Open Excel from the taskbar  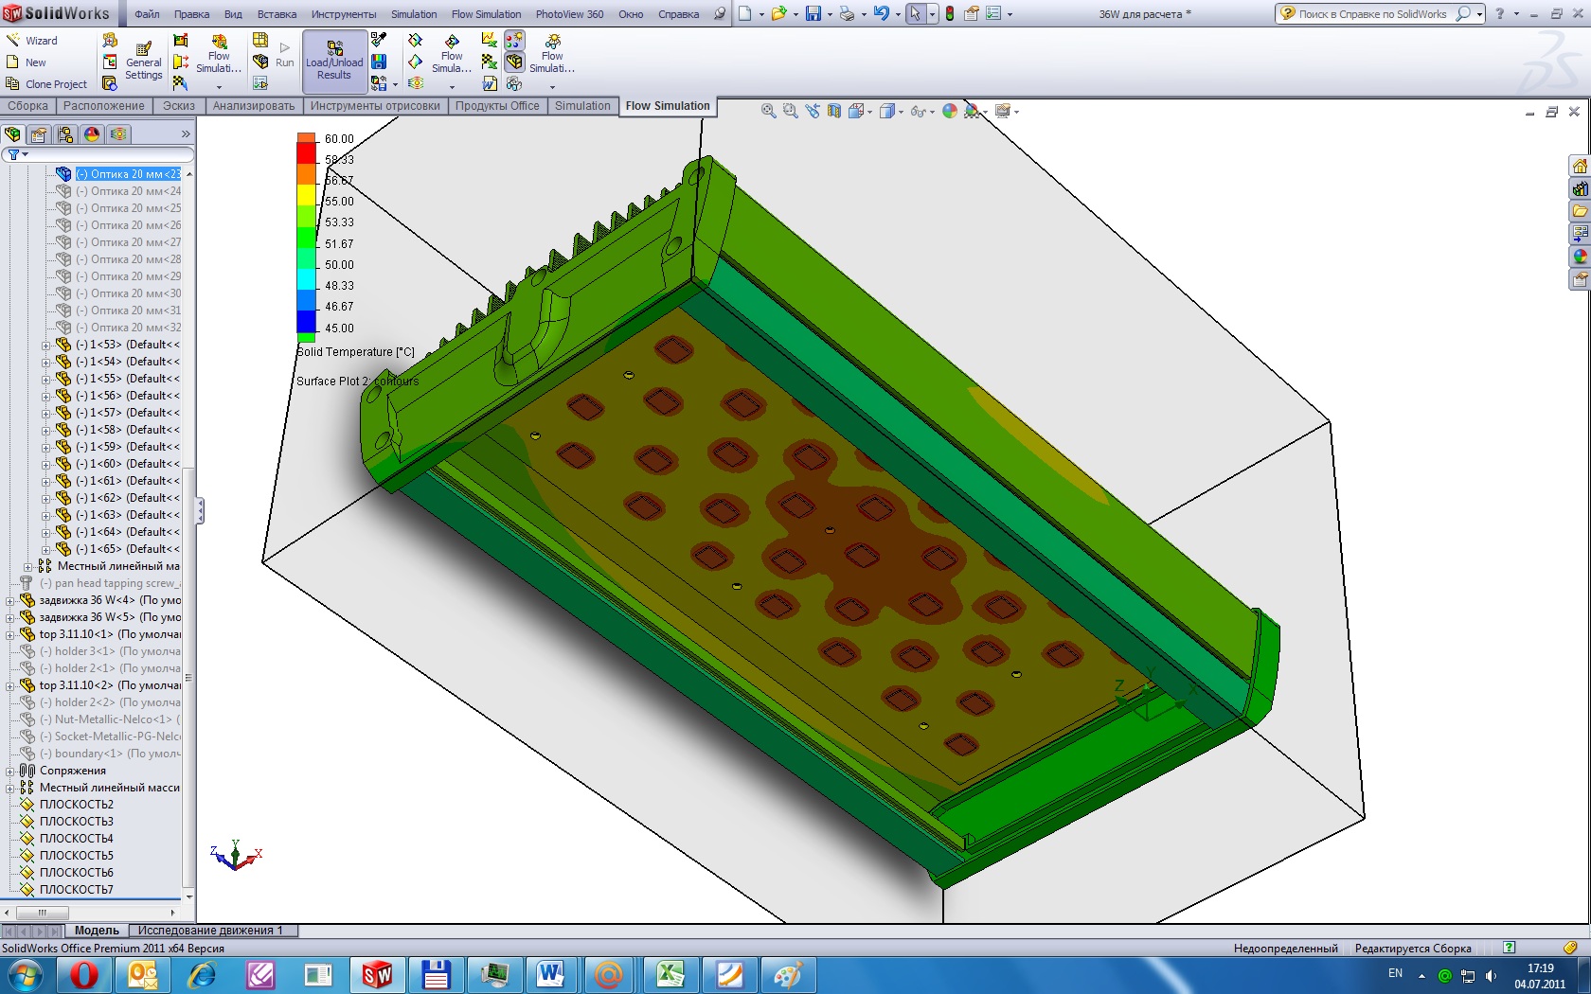[x=670, y=974]
